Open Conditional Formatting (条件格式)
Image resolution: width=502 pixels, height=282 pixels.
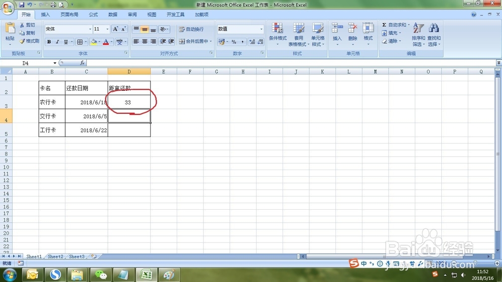click(x=278, y=34)
